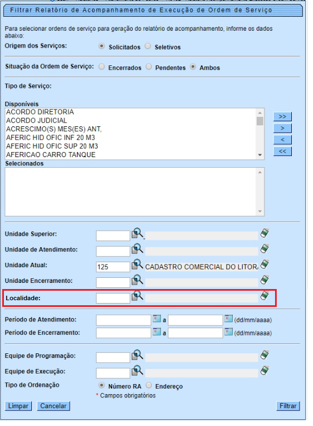Clear Unidade Encerramento using the eraser icon
The width and height of the screenshot is (313, 426).
264,280
